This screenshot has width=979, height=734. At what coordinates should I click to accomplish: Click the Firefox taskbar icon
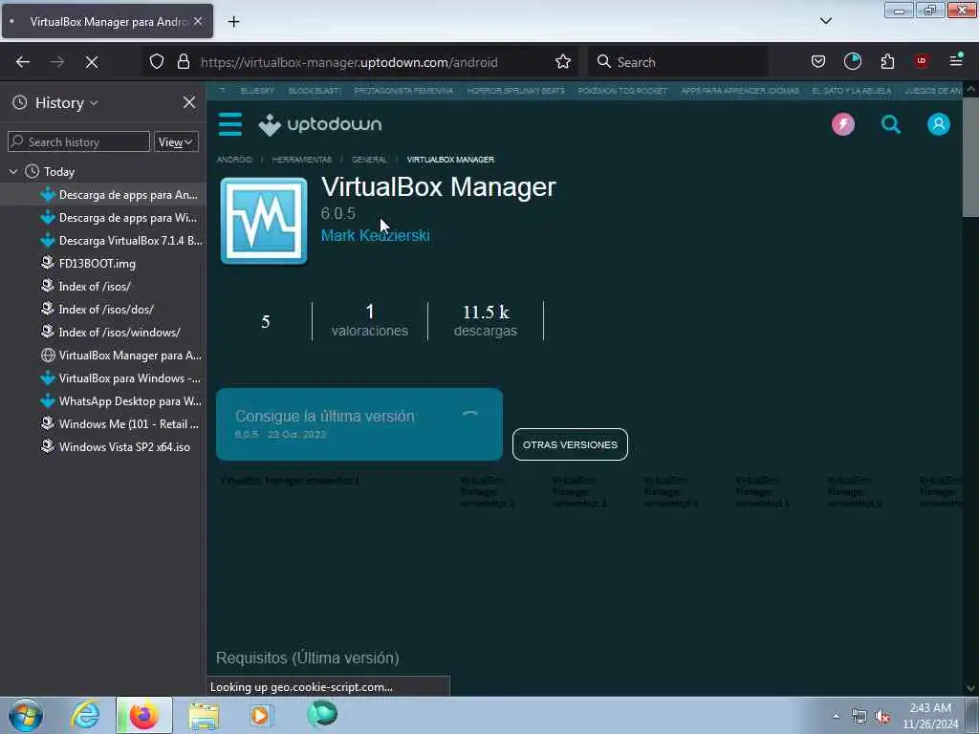pos(143,715)
